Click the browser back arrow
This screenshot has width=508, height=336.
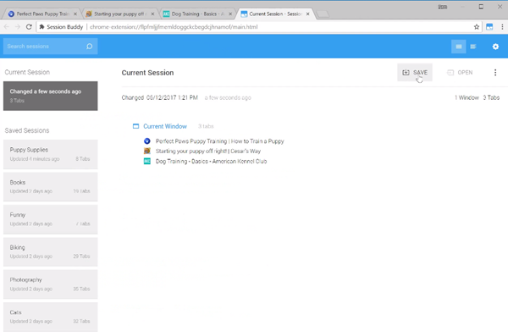coord(7,27)
